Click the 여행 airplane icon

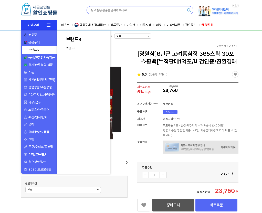point(25,140)
